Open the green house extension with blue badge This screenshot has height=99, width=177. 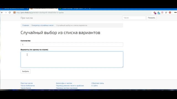point(158,13)
